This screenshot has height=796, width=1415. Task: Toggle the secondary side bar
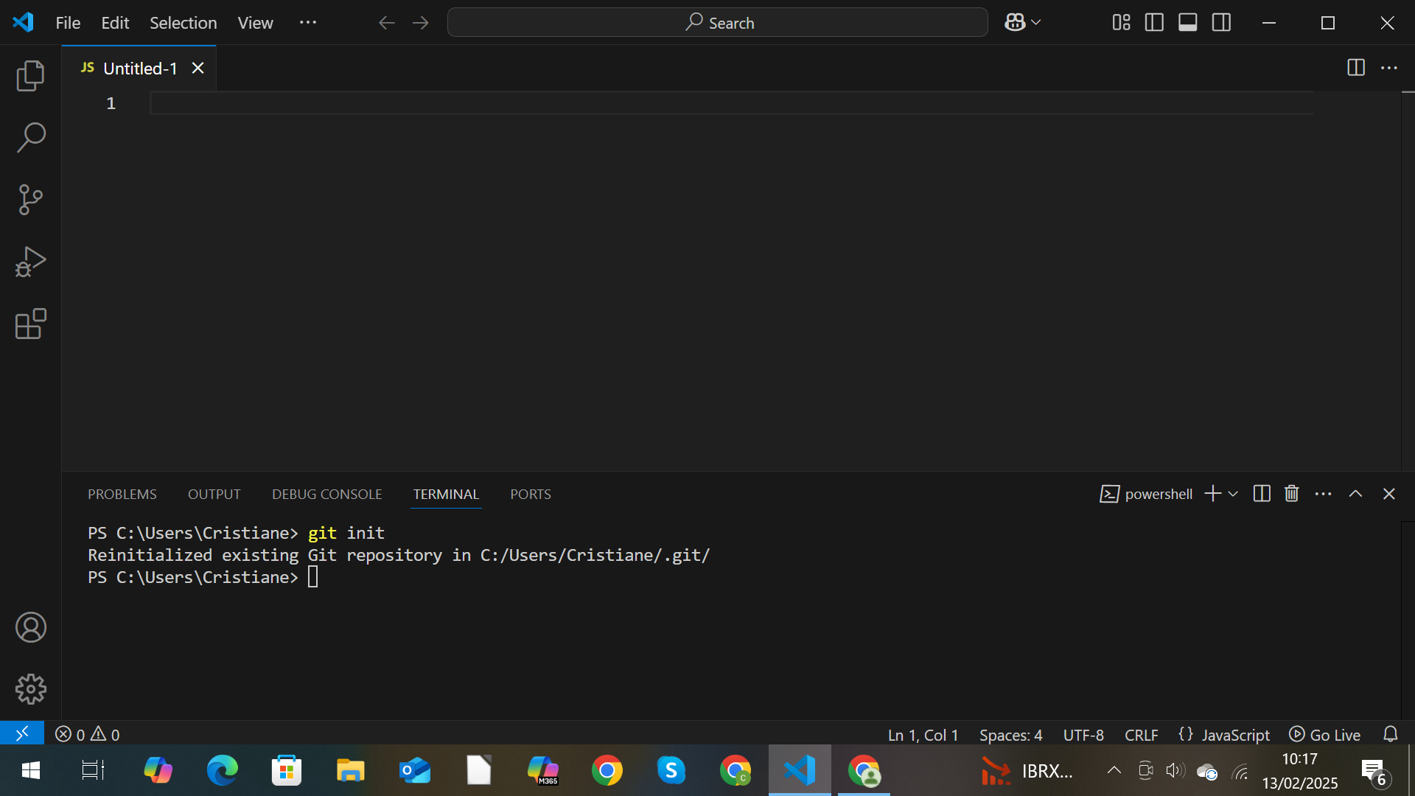[x=1221, y=23]
